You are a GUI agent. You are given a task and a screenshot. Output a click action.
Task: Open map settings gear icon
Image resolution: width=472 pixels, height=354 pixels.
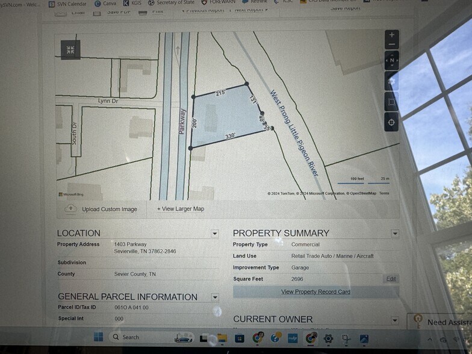click(x=392, y=81)
